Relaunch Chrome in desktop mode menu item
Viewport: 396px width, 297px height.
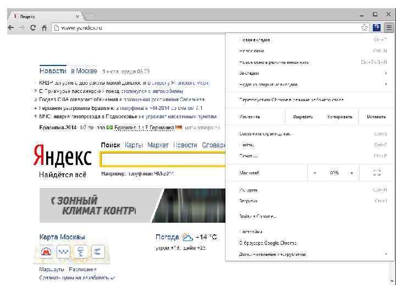[x=310, y=100]
